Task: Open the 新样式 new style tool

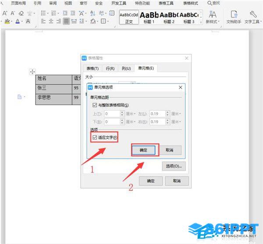Action: (x=213, y=17)
